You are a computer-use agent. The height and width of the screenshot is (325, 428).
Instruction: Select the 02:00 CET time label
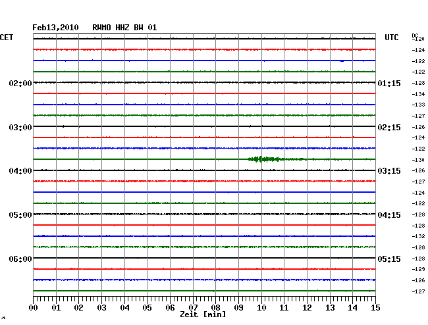pos(20,83)
